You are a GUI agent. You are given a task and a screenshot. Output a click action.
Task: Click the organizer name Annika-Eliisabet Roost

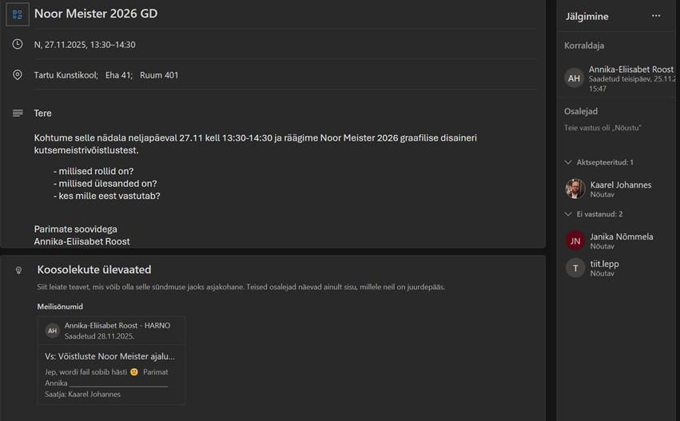(x=630, y=70)
